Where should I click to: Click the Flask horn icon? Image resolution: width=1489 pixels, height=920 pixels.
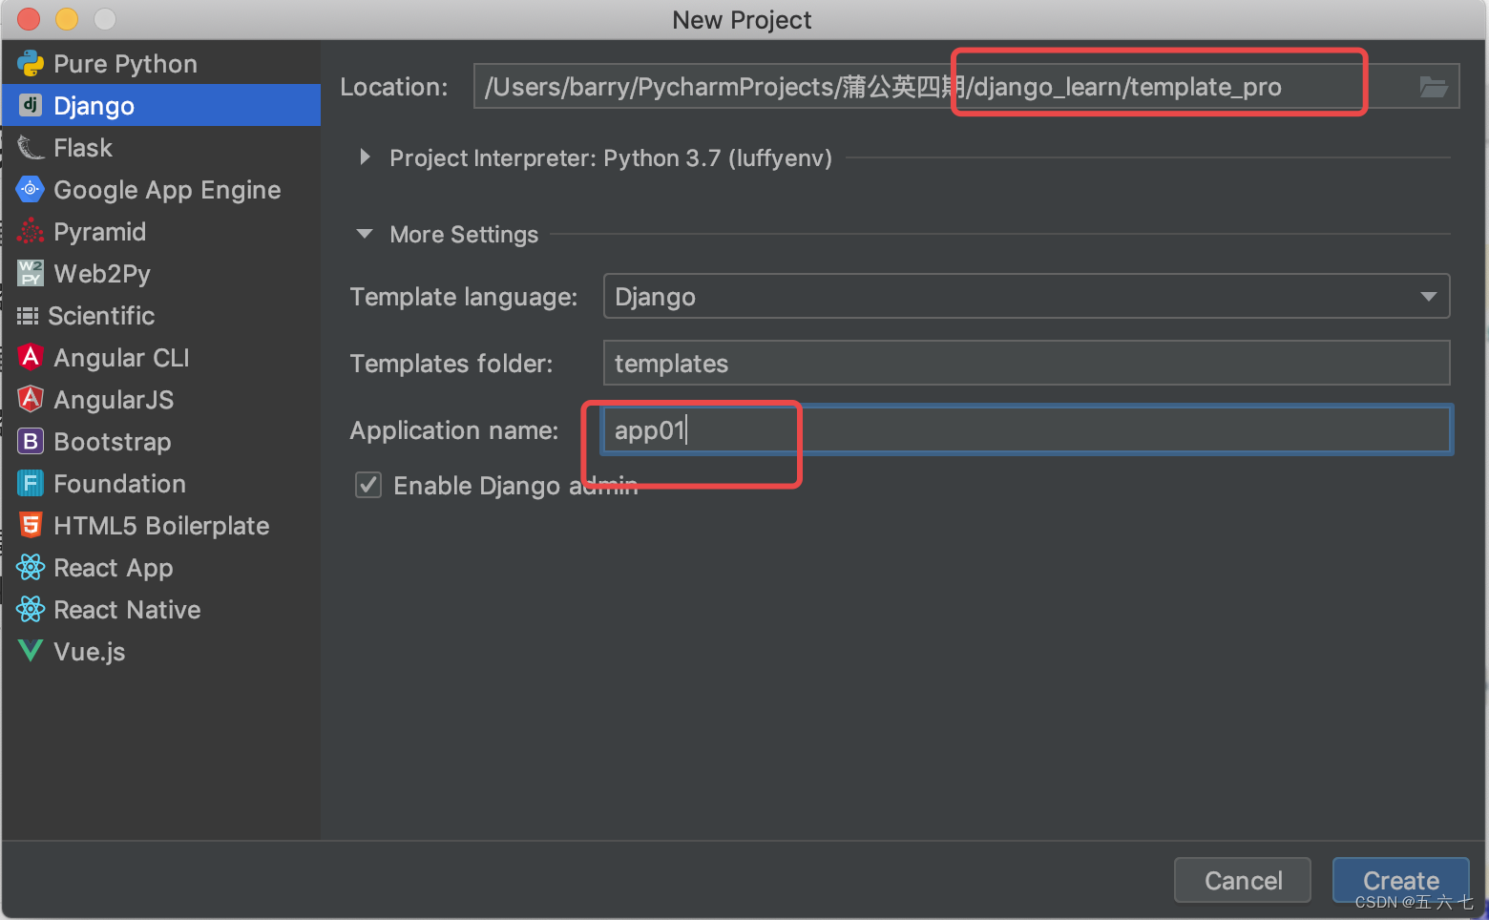[31, 148]
